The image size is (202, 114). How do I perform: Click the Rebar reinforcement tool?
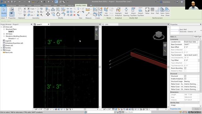[147, 11]
